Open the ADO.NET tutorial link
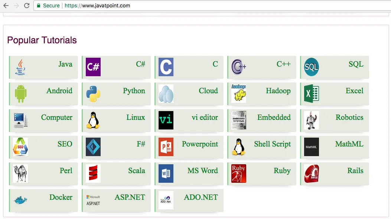 [x=201, y=197]
